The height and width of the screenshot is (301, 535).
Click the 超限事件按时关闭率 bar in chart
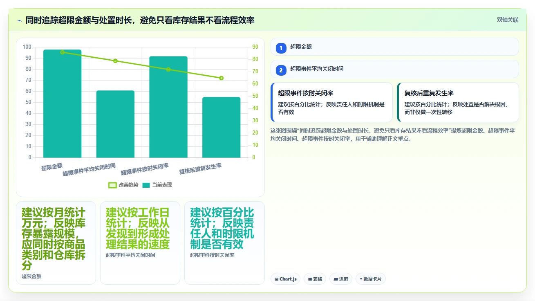pos(168,107)
